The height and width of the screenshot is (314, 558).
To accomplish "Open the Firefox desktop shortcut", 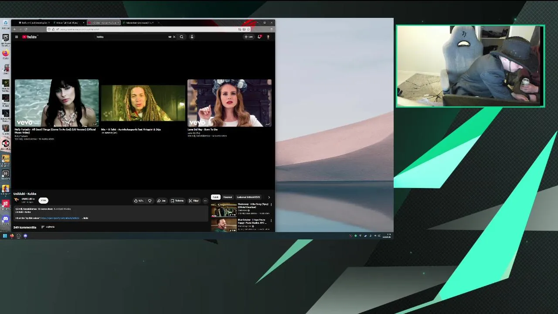I will [x=5, y=54].
